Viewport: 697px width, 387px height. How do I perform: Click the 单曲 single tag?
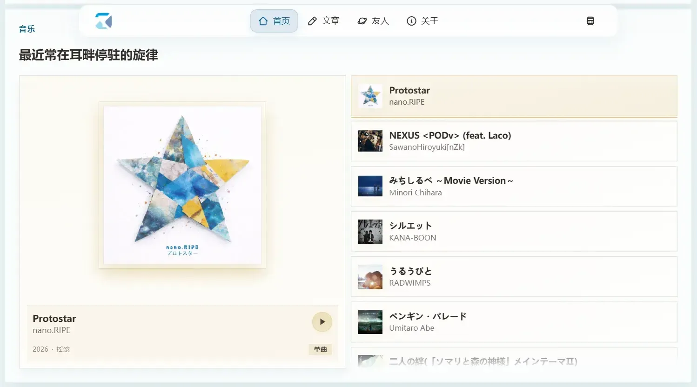click(x=320, y=349)
